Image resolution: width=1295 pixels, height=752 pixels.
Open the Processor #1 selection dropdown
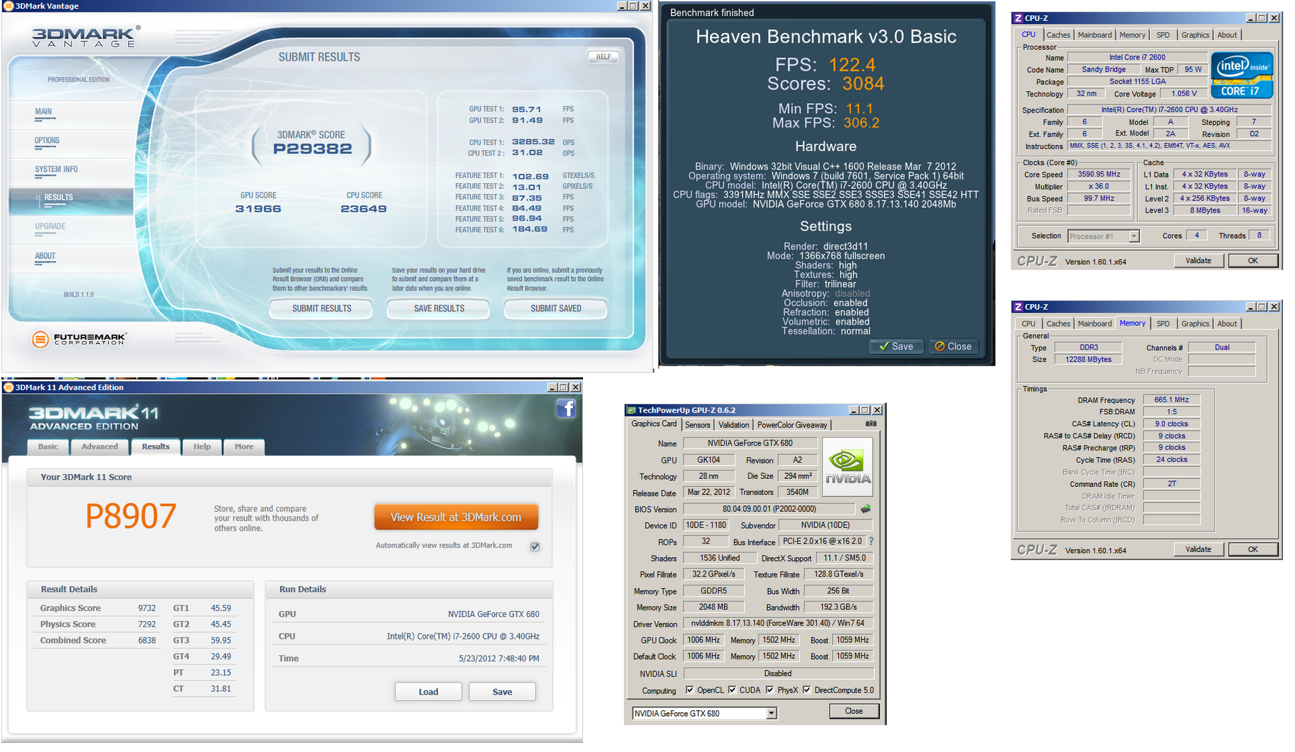[1134, 236]
